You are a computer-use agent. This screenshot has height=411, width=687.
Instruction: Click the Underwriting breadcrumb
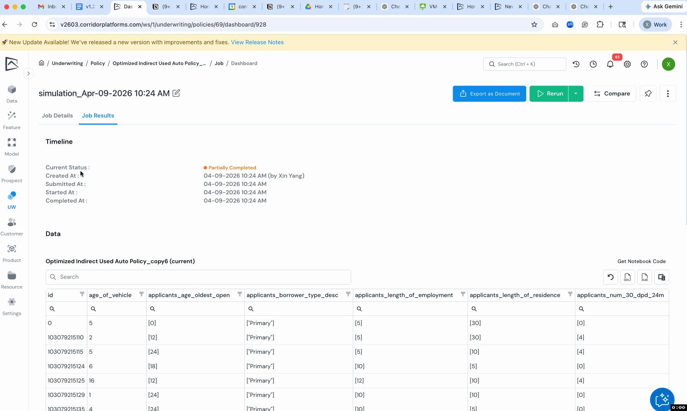click(x=68, y=63)
